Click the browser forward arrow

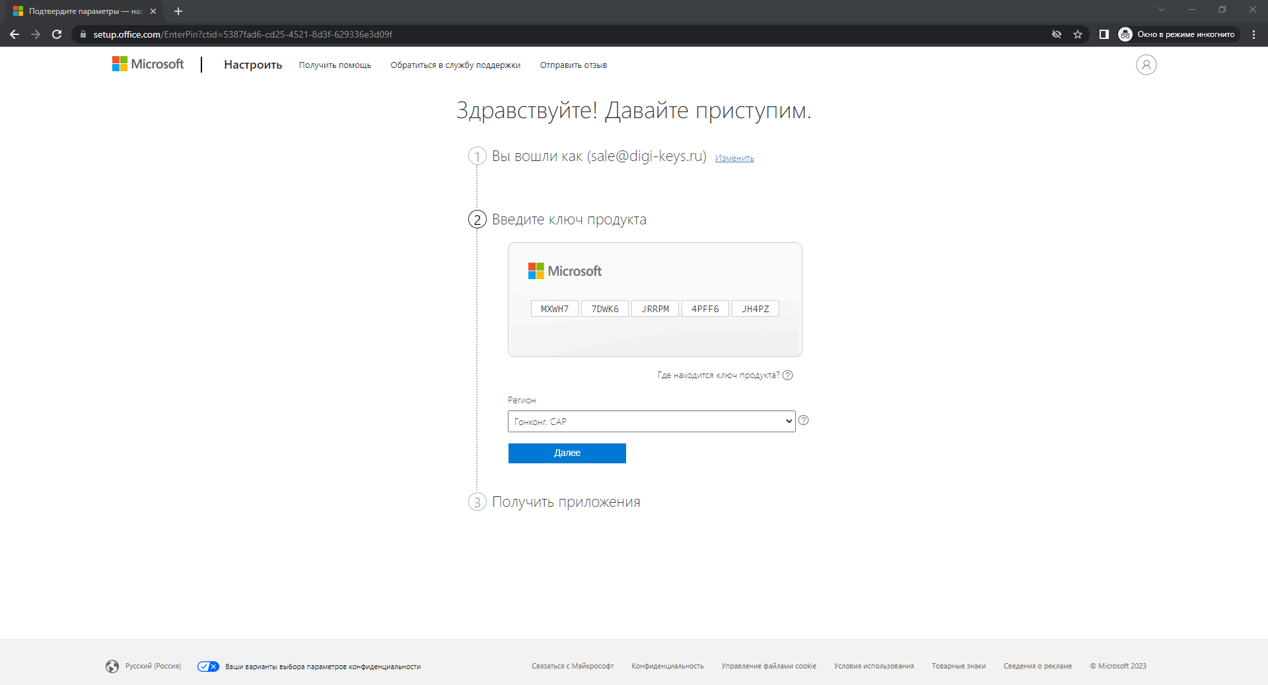pyautogui.click(x=36, y=34)
